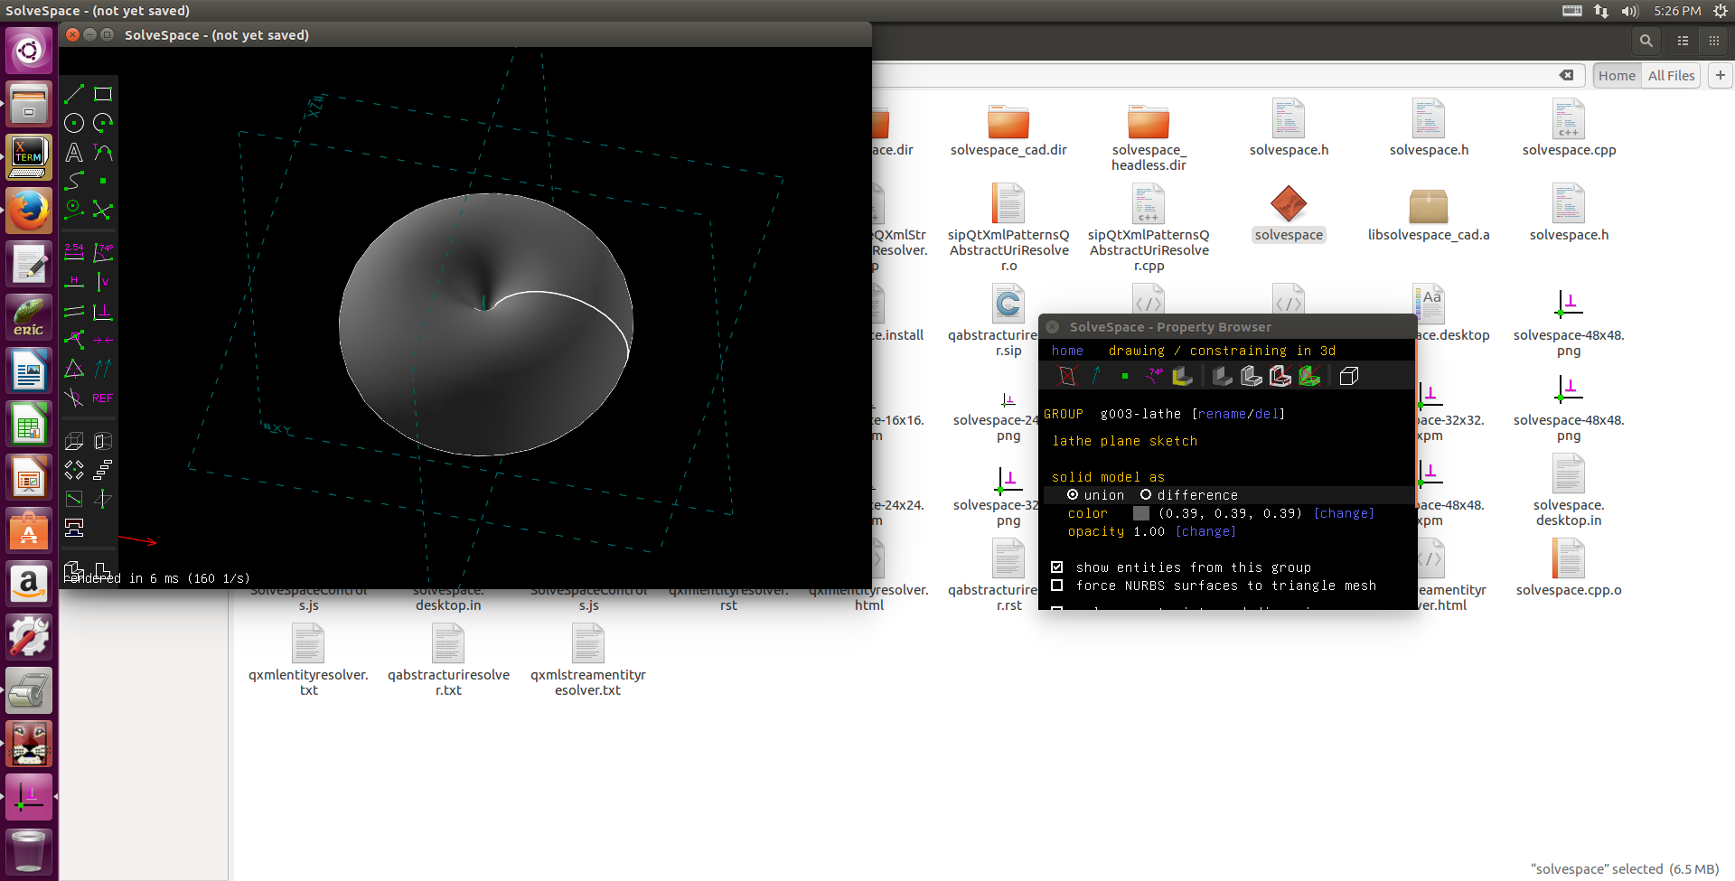Image resolution: width=1735 pixels, height=881 pixels.
Task: Select the datum point tool
Action: 103,181
